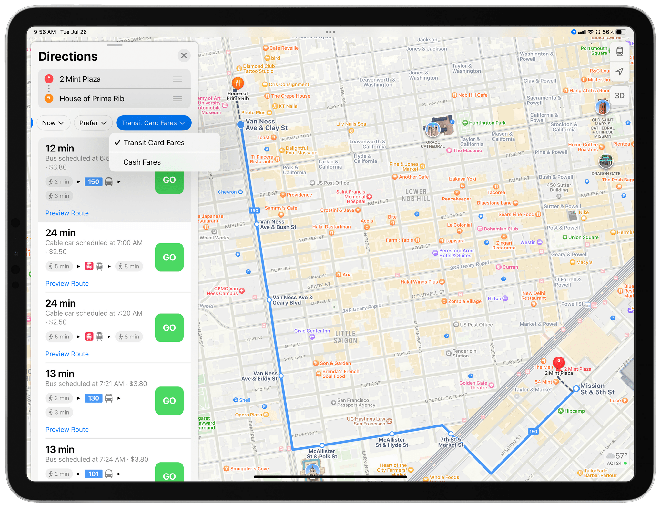The height and width of the screenshot is (508, 661).
Task: Tap the reorder handle beside House of Prime Rib
Action: click(x=178, y=99)
